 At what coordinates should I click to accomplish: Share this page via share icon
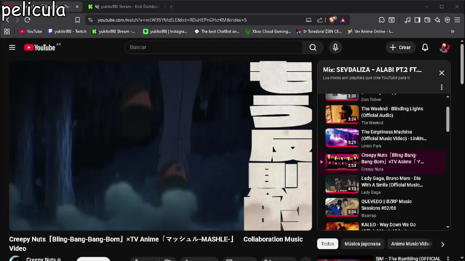coord(320,20)
